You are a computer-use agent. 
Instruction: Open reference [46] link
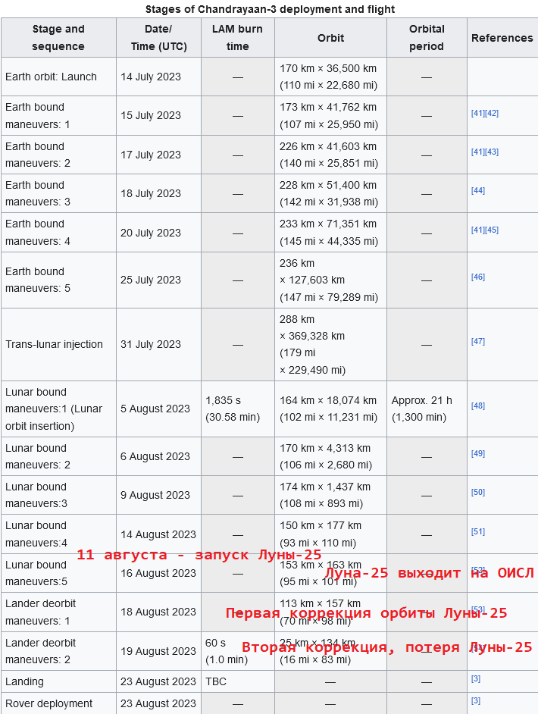[478, 277]
